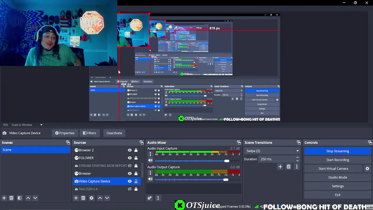The height and width of the screenshot is (210, 373).
Task: Start Recording from Controls panel
Action: coord(337,160)
